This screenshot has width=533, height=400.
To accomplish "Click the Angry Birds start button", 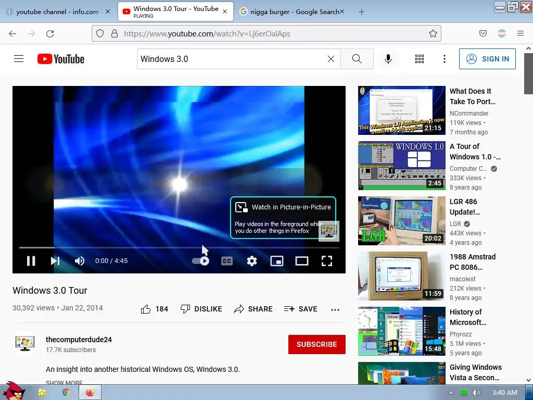I will [15, 391].
